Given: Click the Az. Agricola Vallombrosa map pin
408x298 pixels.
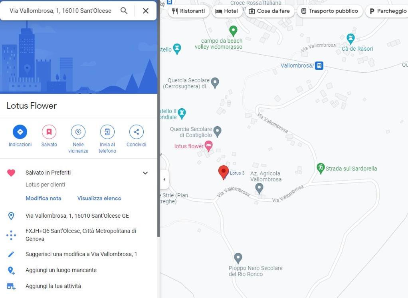Looking at the screenshot, I should point(259,188).
